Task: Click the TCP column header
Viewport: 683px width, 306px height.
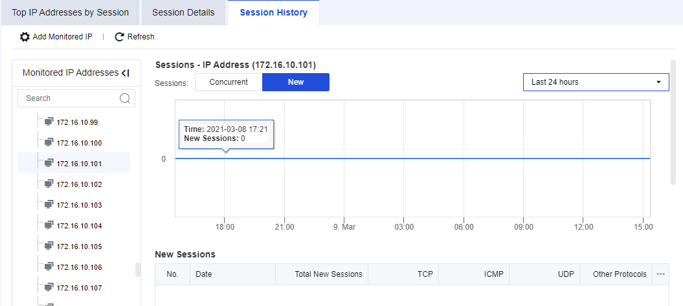Action: 425,274
